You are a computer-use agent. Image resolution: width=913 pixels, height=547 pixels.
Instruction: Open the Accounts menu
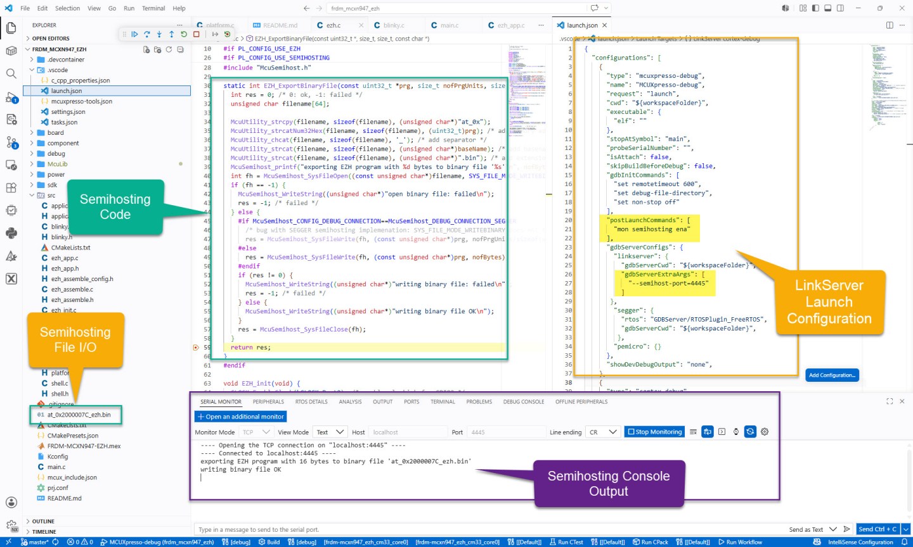(x=11, y=503)
